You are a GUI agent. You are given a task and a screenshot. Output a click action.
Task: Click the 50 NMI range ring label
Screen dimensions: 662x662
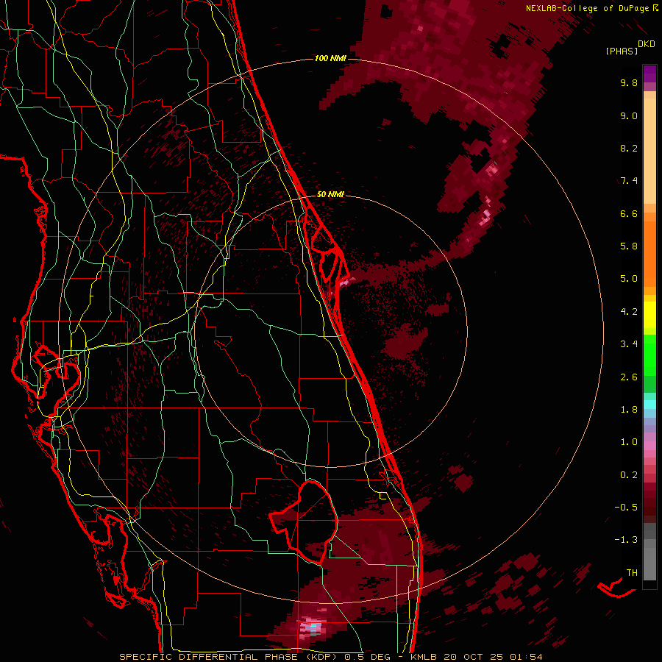[x=330, y=194]
